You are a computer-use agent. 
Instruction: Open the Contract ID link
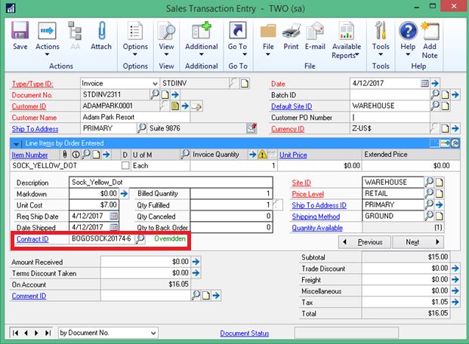coord(32,239)
